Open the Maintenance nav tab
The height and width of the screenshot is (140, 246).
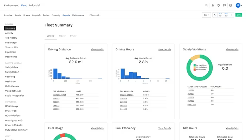78,15
